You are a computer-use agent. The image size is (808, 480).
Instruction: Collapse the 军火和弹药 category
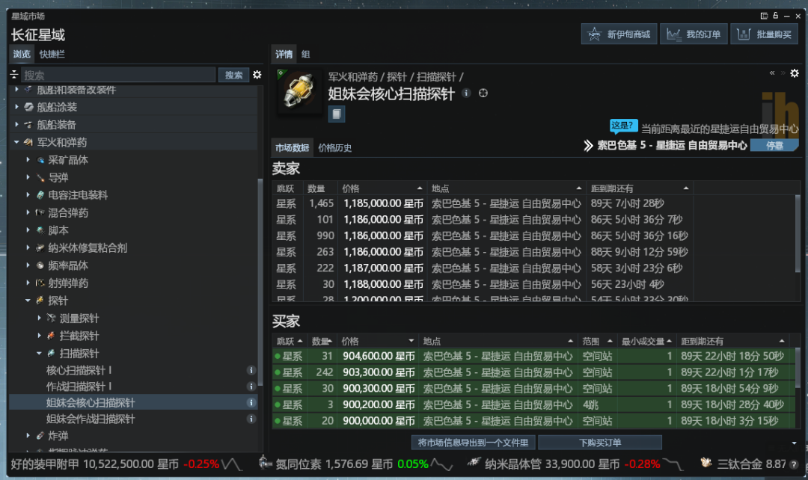tap(16, 142)
